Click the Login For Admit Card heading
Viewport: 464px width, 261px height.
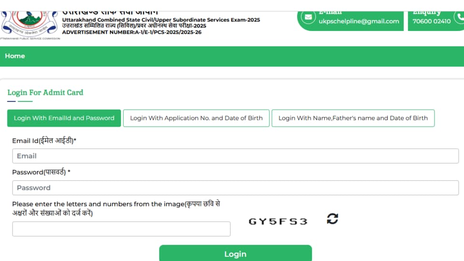point(45,93)
